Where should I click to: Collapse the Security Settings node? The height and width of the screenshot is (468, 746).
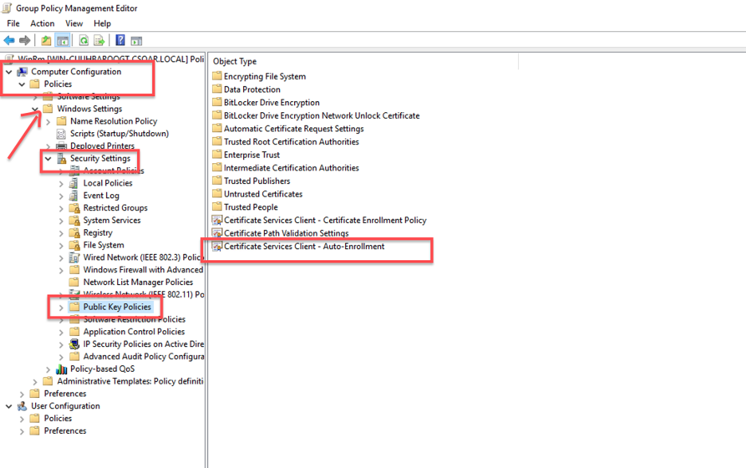click(47, 158)
